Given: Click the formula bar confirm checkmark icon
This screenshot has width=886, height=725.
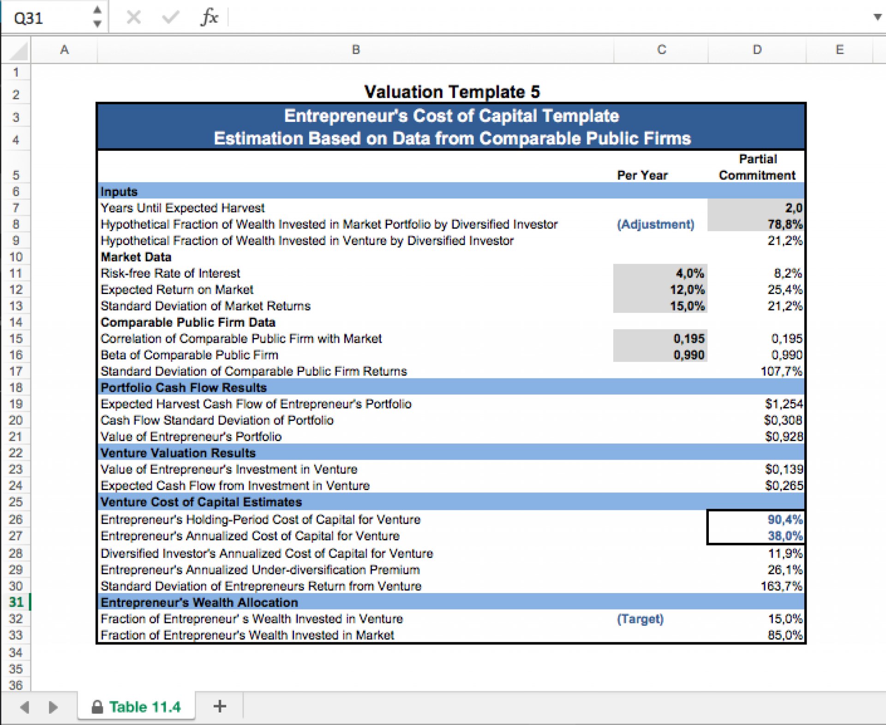Looking at the screenshot, I should coord(171,18).
